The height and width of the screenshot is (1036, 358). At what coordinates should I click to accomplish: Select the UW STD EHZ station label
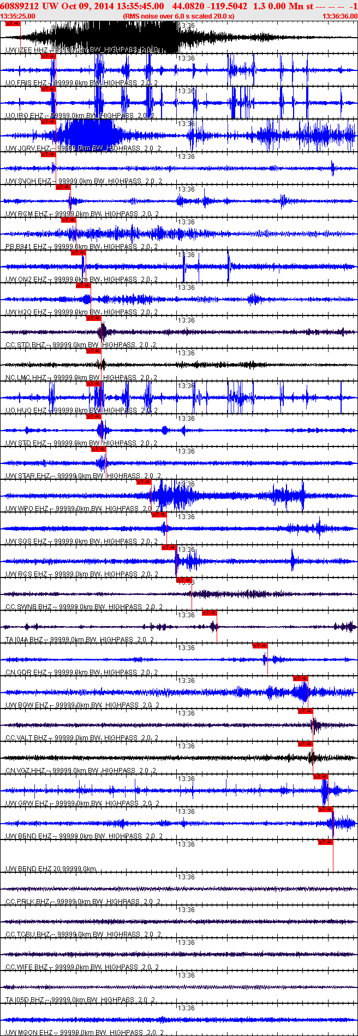pos(81,443)
